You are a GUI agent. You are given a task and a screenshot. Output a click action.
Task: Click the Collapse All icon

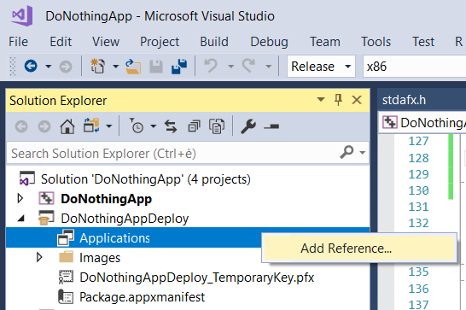[194, 126]
